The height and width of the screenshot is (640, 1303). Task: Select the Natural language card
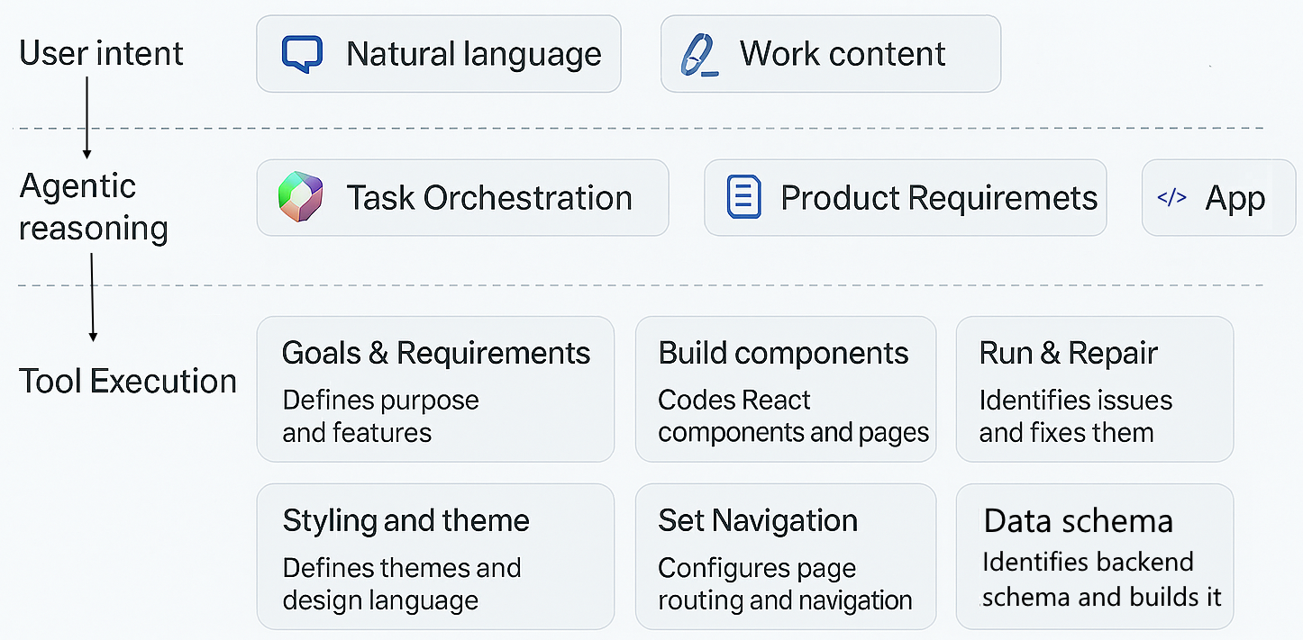(x=438, y=54)
